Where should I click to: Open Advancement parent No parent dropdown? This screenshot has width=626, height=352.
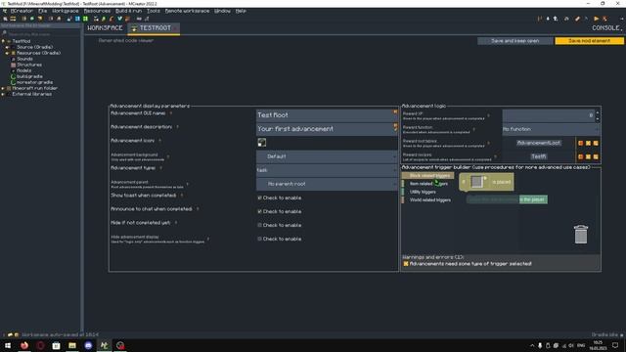[327, 184]
